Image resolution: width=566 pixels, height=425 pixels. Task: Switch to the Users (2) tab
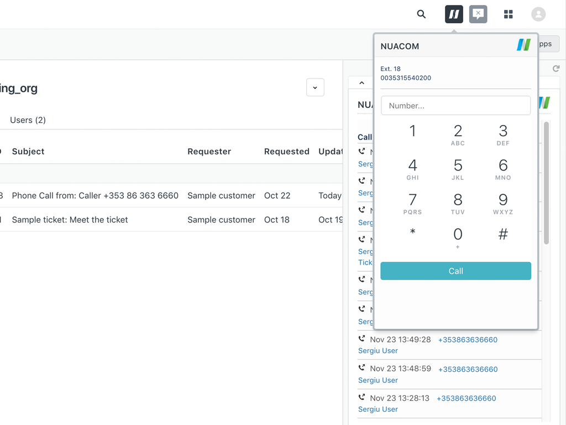[x=28, y=120]
